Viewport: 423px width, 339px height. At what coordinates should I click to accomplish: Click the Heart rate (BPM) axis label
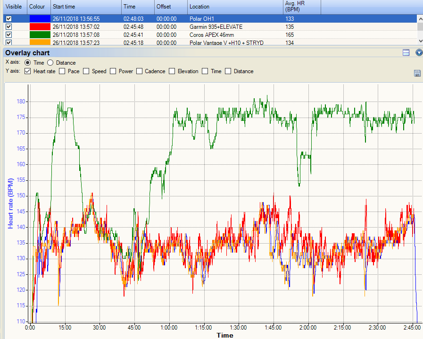(10, 203)
